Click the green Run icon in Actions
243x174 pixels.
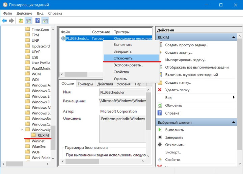(160, 130)
